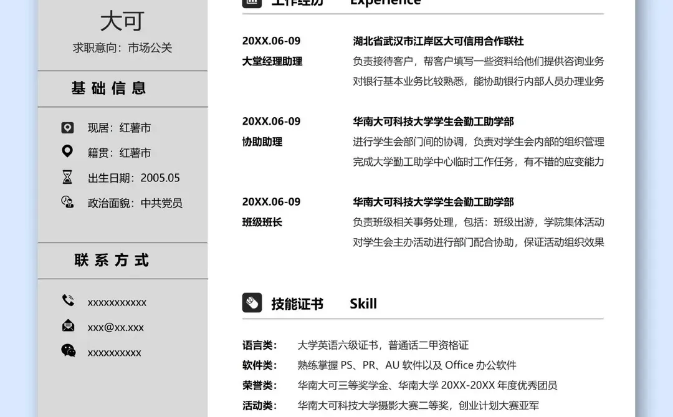Select the briefcase icon before 工作经历
673x417 pixels.
point(251,3)
